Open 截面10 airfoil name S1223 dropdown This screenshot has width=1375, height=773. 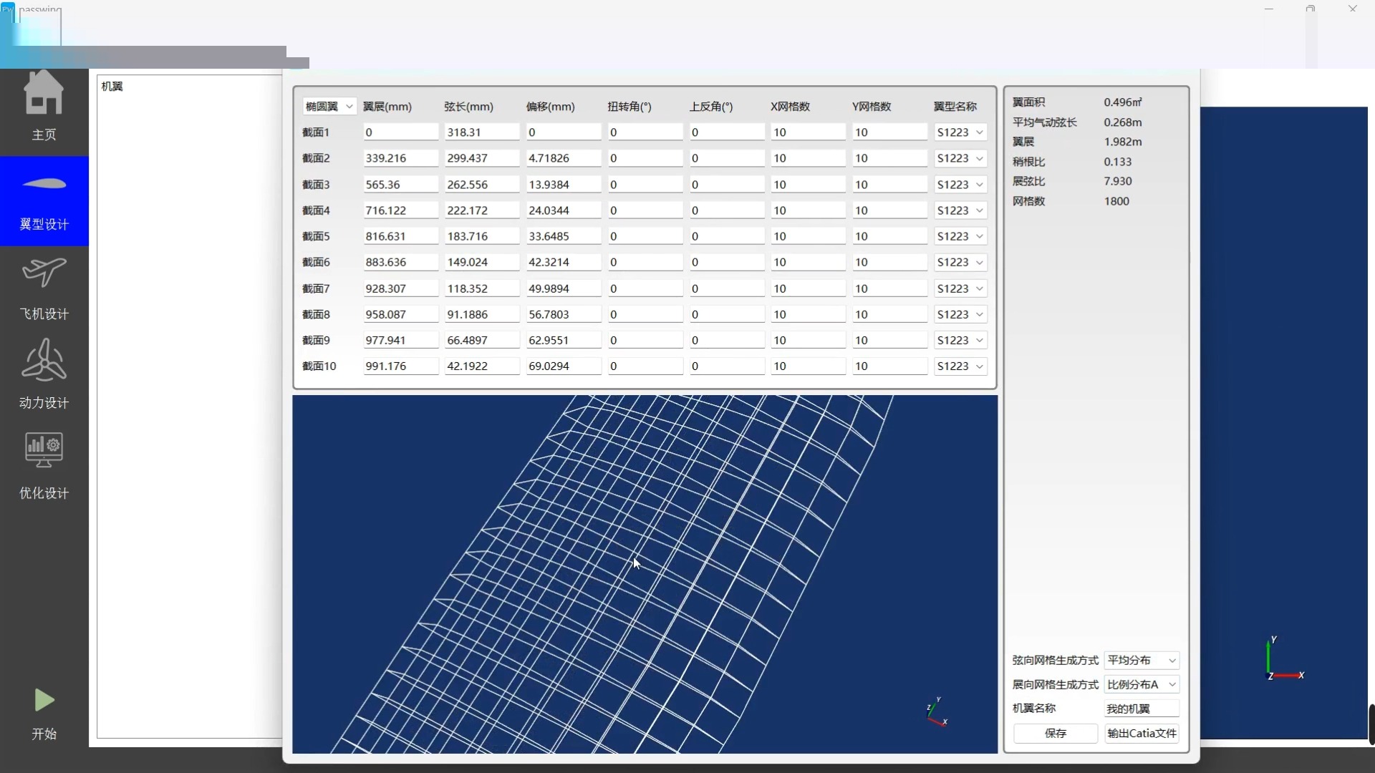click(960, 366)
